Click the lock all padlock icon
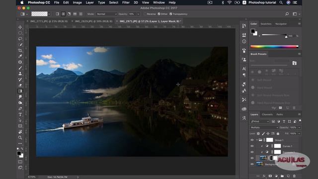 [278, 134]
